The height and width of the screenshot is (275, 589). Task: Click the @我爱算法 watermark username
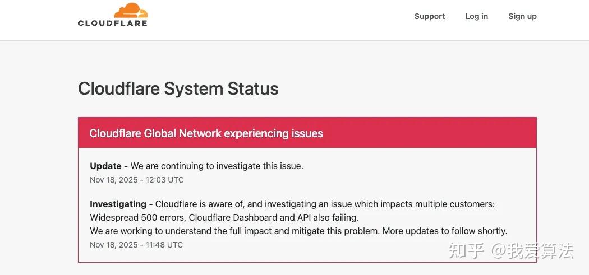[532, 251]
